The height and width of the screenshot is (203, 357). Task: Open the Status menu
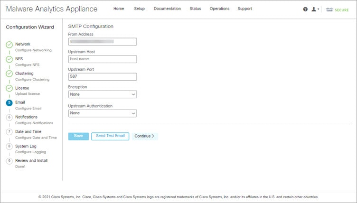click(x=195, y=9)
